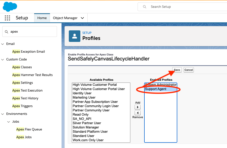Collapse the Custom Code section chevron
Screen dimensions: 227x148
[3, 59]
